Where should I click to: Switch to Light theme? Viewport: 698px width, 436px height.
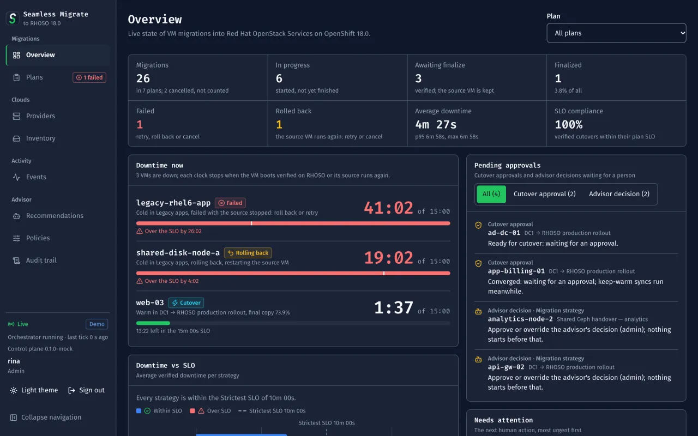point(34,390)
